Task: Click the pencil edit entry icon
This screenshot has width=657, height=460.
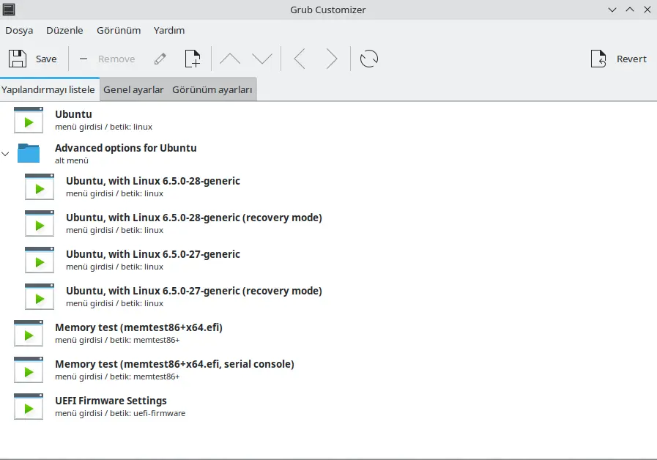Action: click(160, 59)
